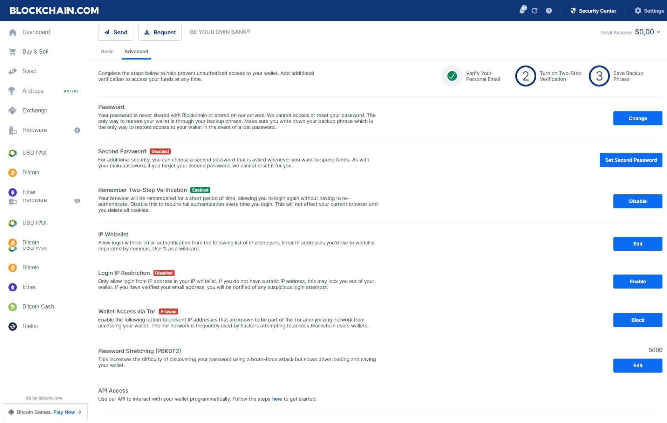
Task: Click the BE YOUR OWN BANK tagline
Action: pyautogui.click(x=220, y=32)
